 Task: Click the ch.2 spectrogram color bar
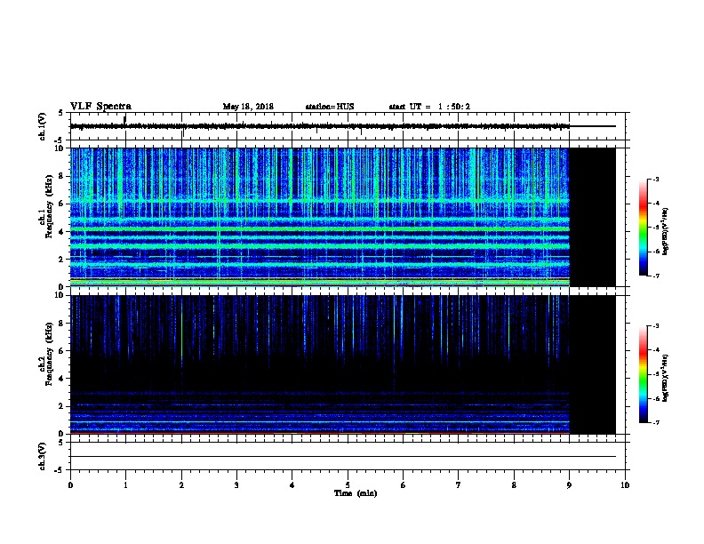[643, 374]
